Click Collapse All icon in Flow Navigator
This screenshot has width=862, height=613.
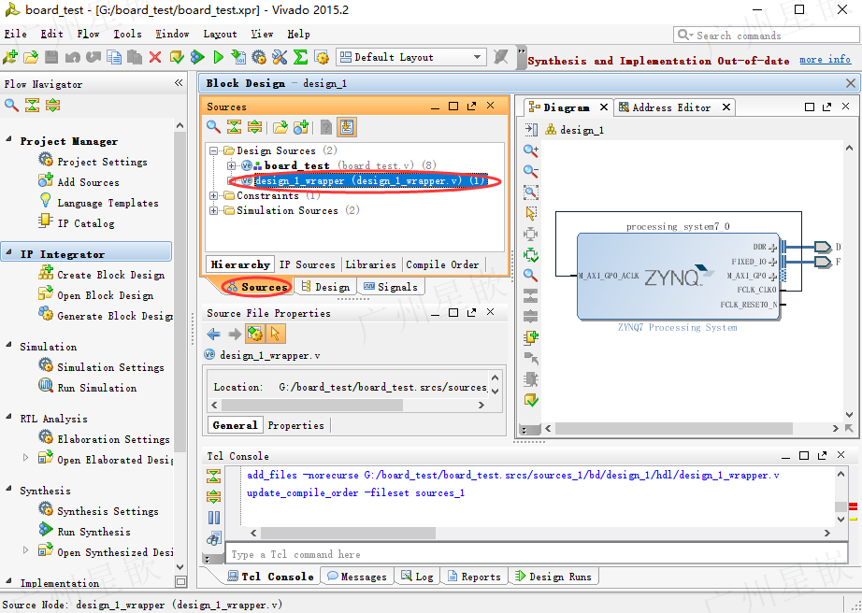(x=32, y=105)
